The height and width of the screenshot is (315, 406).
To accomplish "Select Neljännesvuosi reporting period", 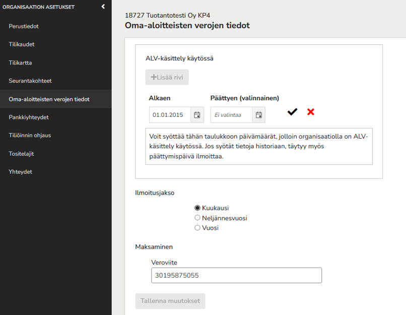I will pos(197,218).
